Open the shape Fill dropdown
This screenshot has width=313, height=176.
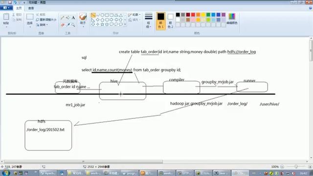coord(134,20)
